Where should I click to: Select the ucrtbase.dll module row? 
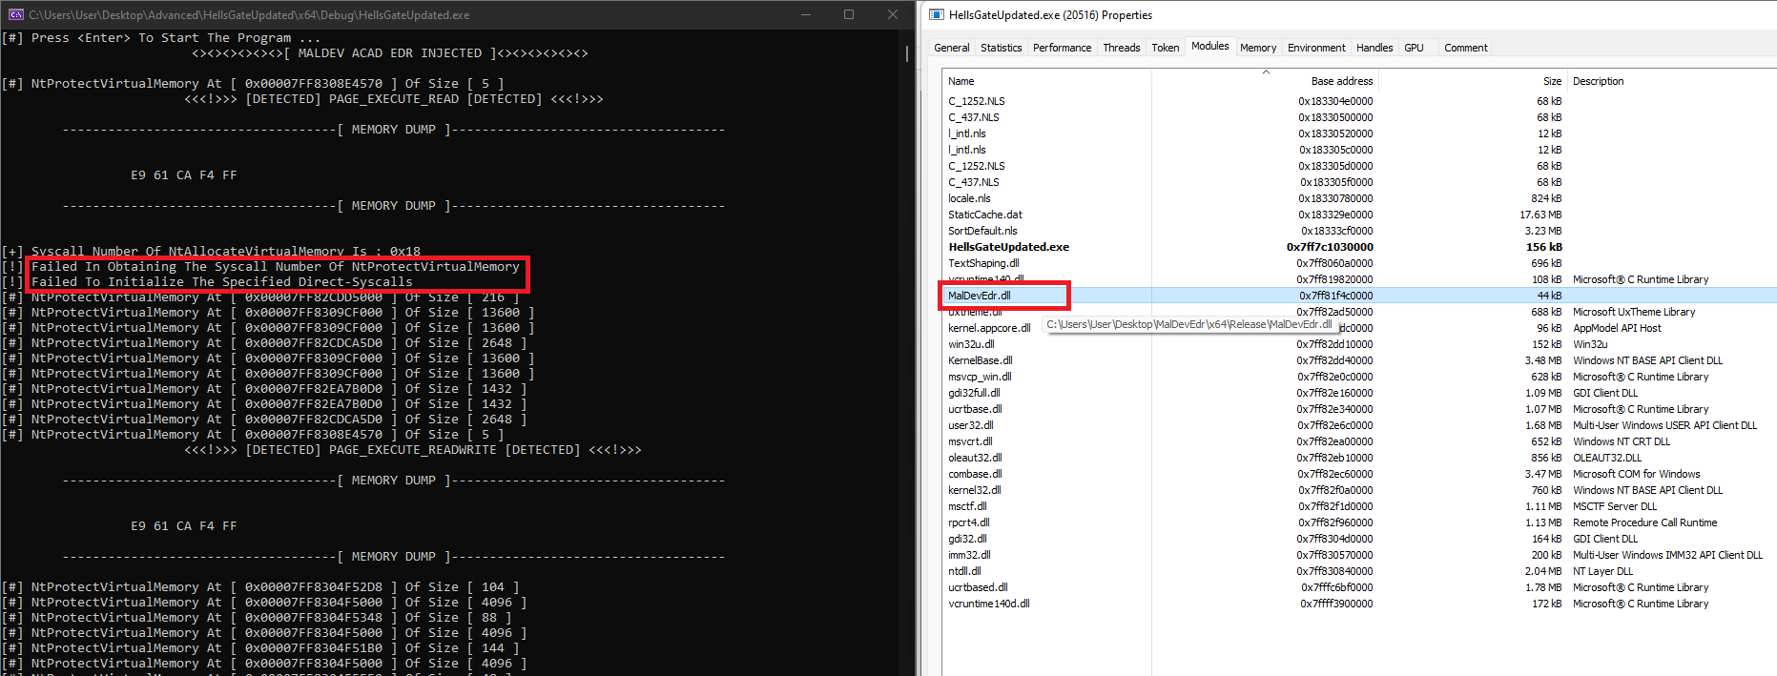1359,409
